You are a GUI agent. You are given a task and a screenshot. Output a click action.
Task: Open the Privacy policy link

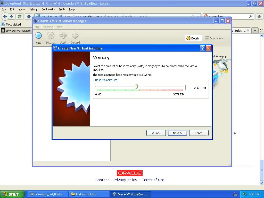pyautogui.click(x=125, y=180)
